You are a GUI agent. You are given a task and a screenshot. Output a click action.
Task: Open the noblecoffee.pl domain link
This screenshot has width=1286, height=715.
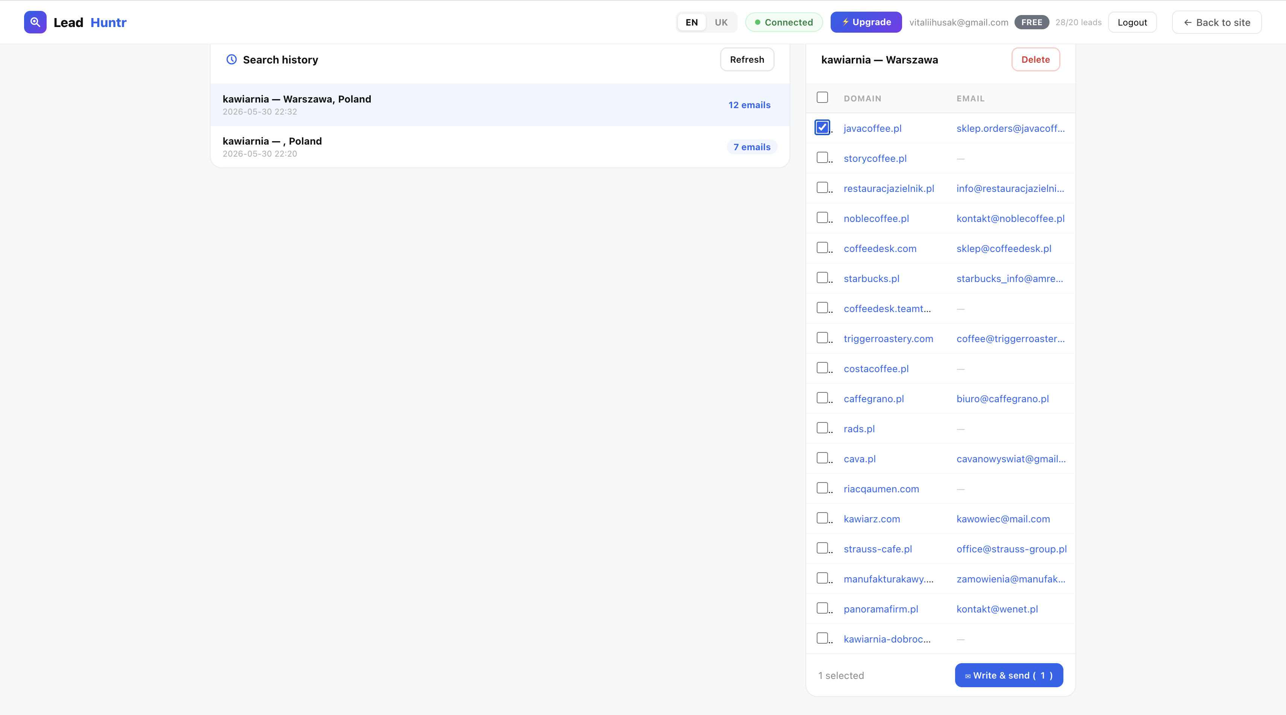pos(876,219)
